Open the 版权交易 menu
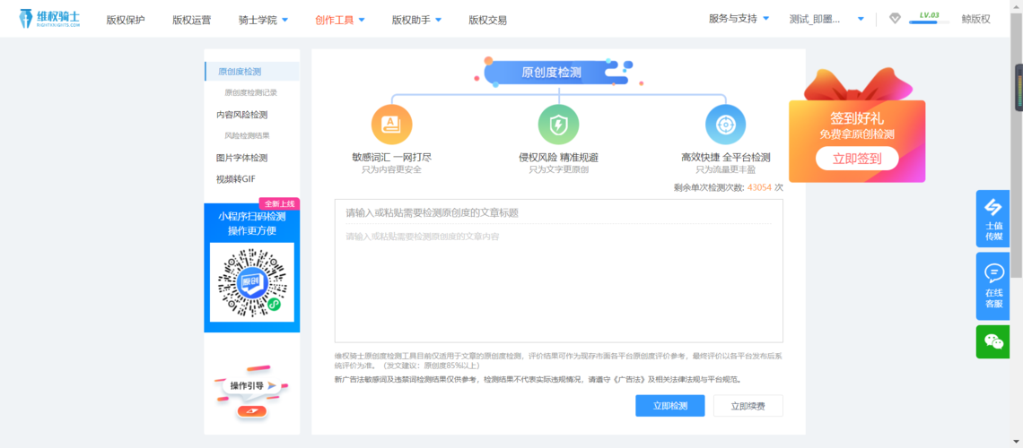1023x448 pixels. point(487,20)
